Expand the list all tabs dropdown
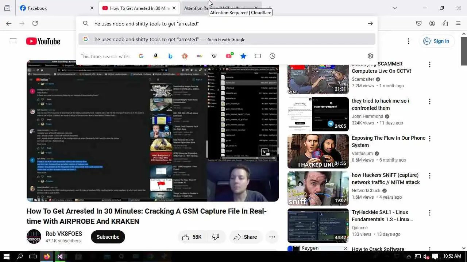The image size is (467, 262). (395, 8)
